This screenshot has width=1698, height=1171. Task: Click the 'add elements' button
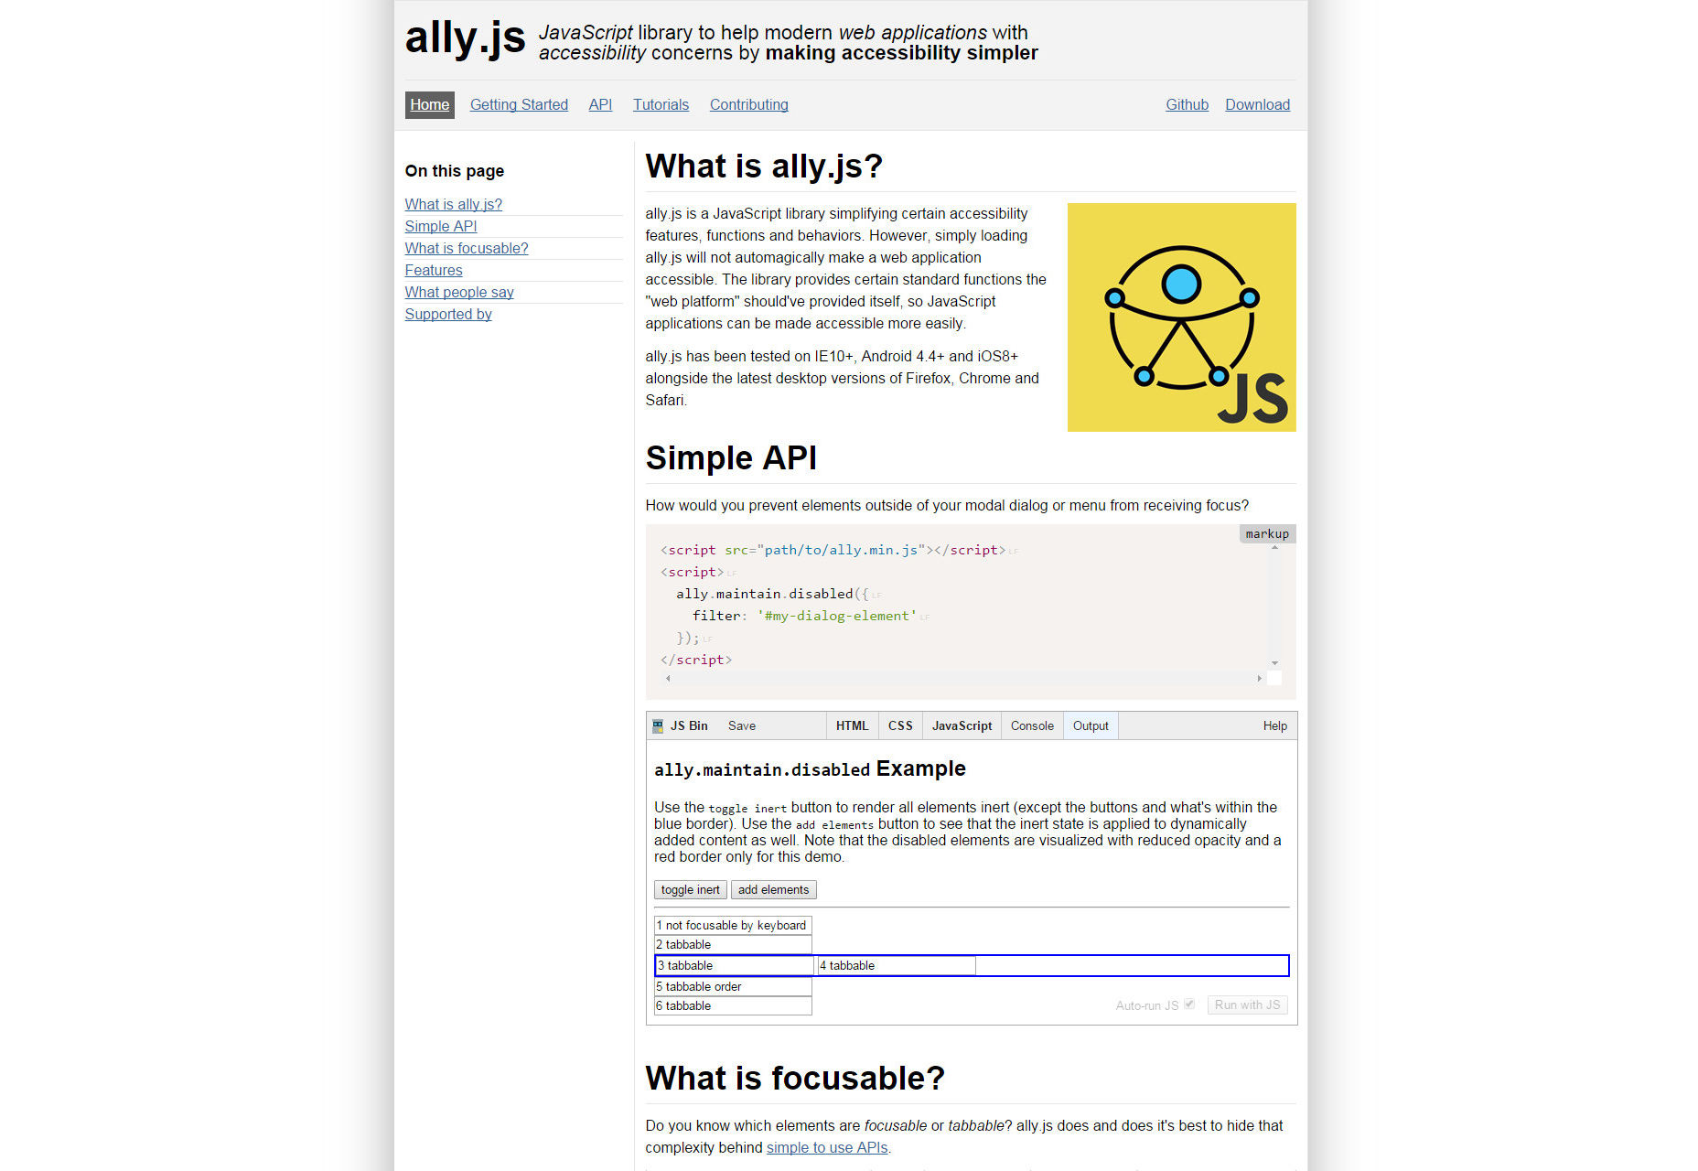[x=773, y=890]
